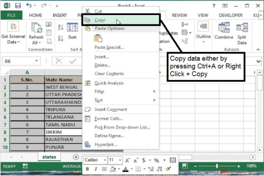The width and height of the screenshot is (264, 176).
Task: Expand the Filter submenu arrow
Action: pyautogui.click(x=154, y=91)
